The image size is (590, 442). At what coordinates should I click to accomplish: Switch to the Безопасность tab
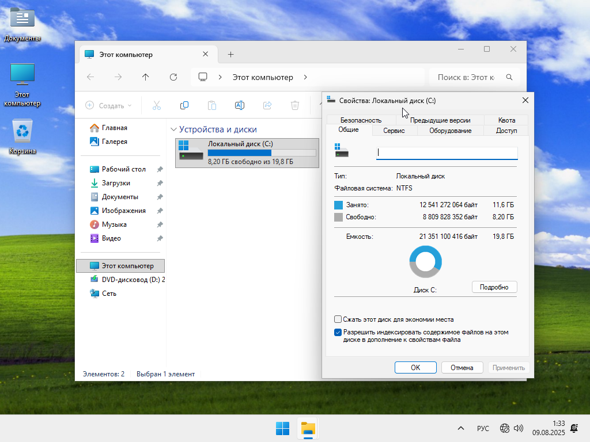(361, 120)
